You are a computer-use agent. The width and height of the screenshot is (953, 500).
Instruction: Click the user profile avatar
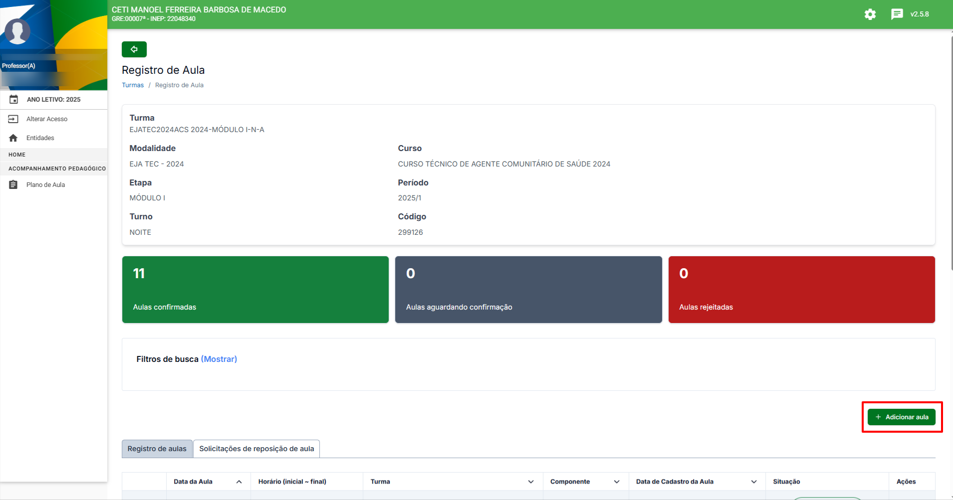17,31
